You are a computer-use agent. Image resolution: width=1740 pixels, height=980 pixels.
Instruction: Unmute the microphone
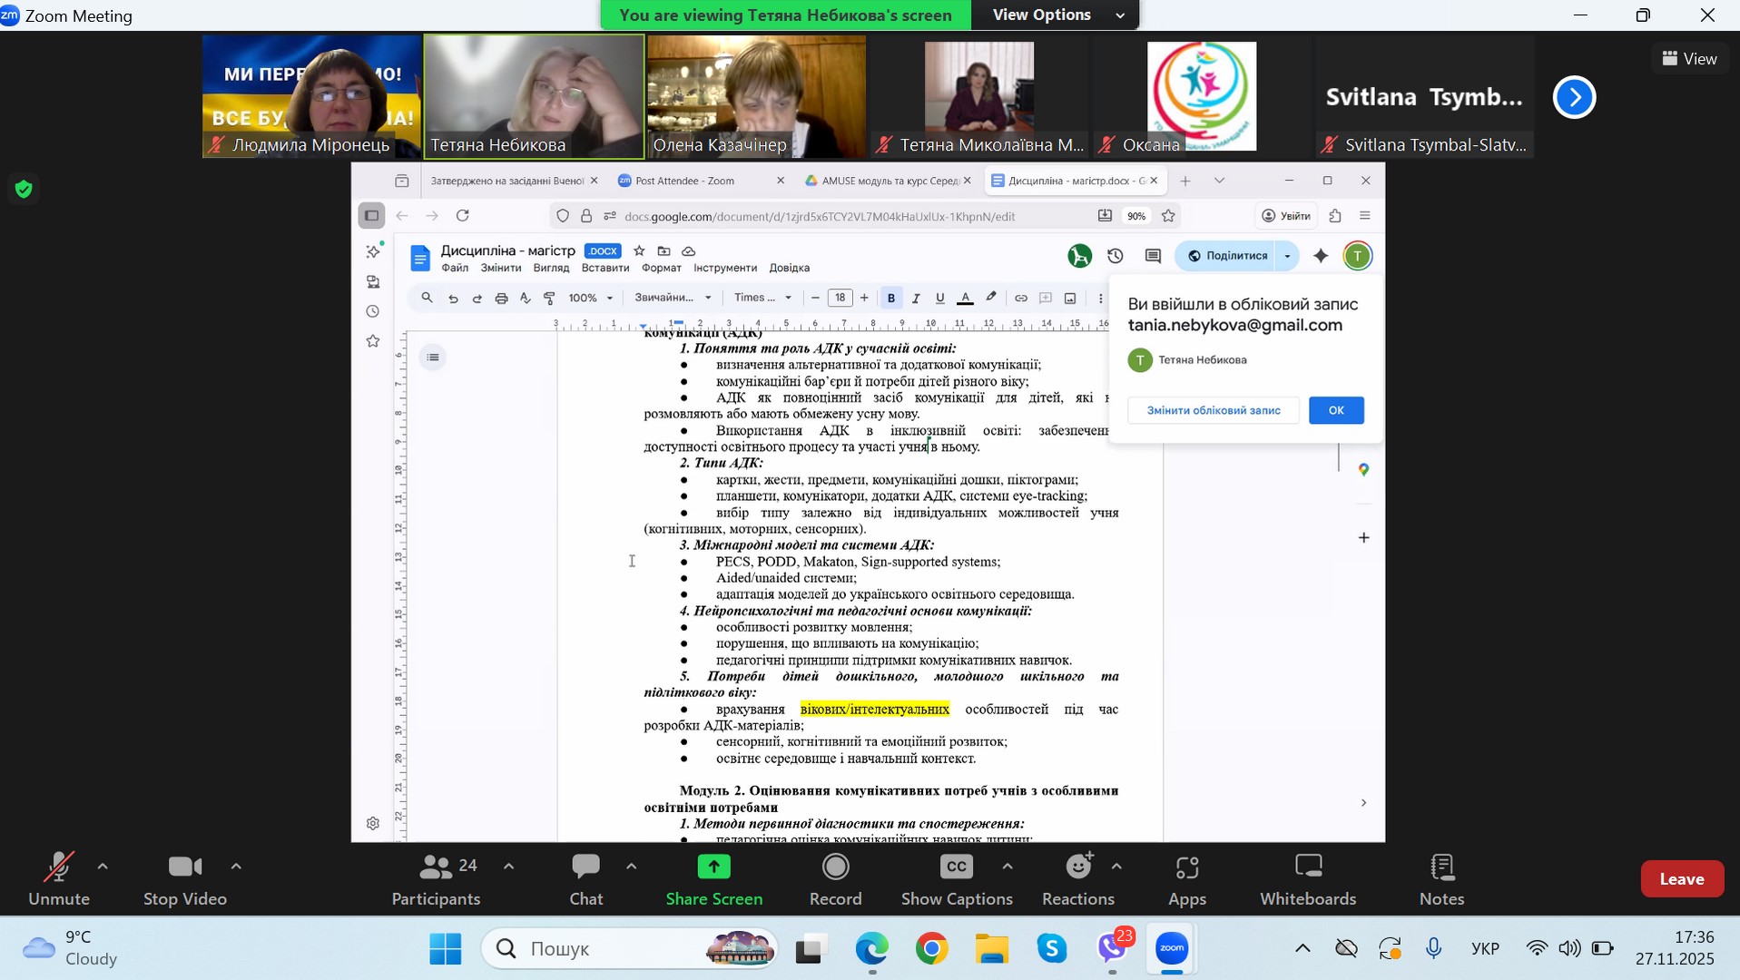(59, 878)
